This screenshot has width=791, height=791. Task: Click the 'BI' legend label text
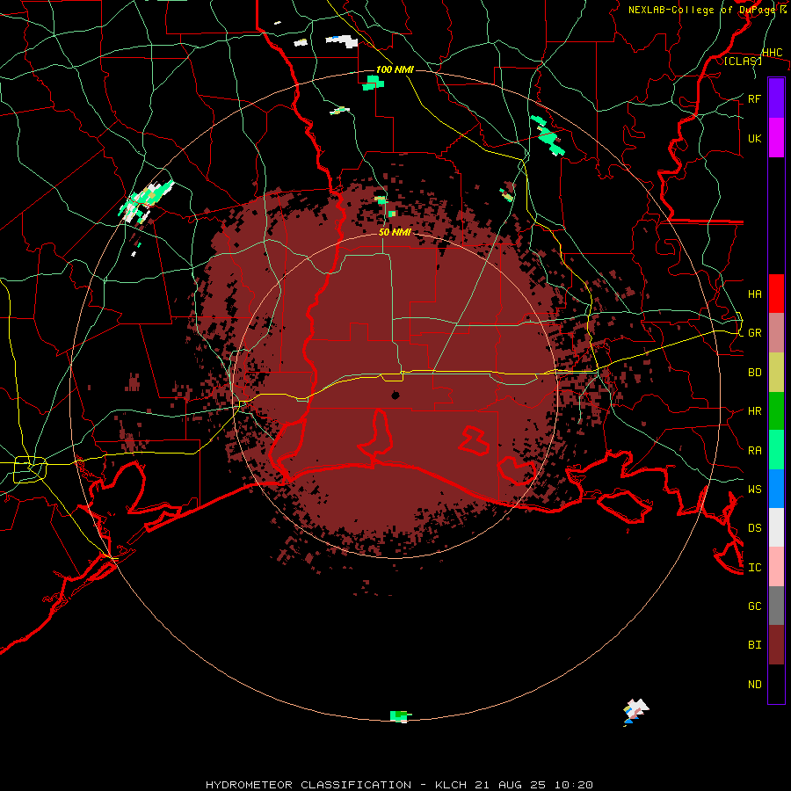click(755, 645)
